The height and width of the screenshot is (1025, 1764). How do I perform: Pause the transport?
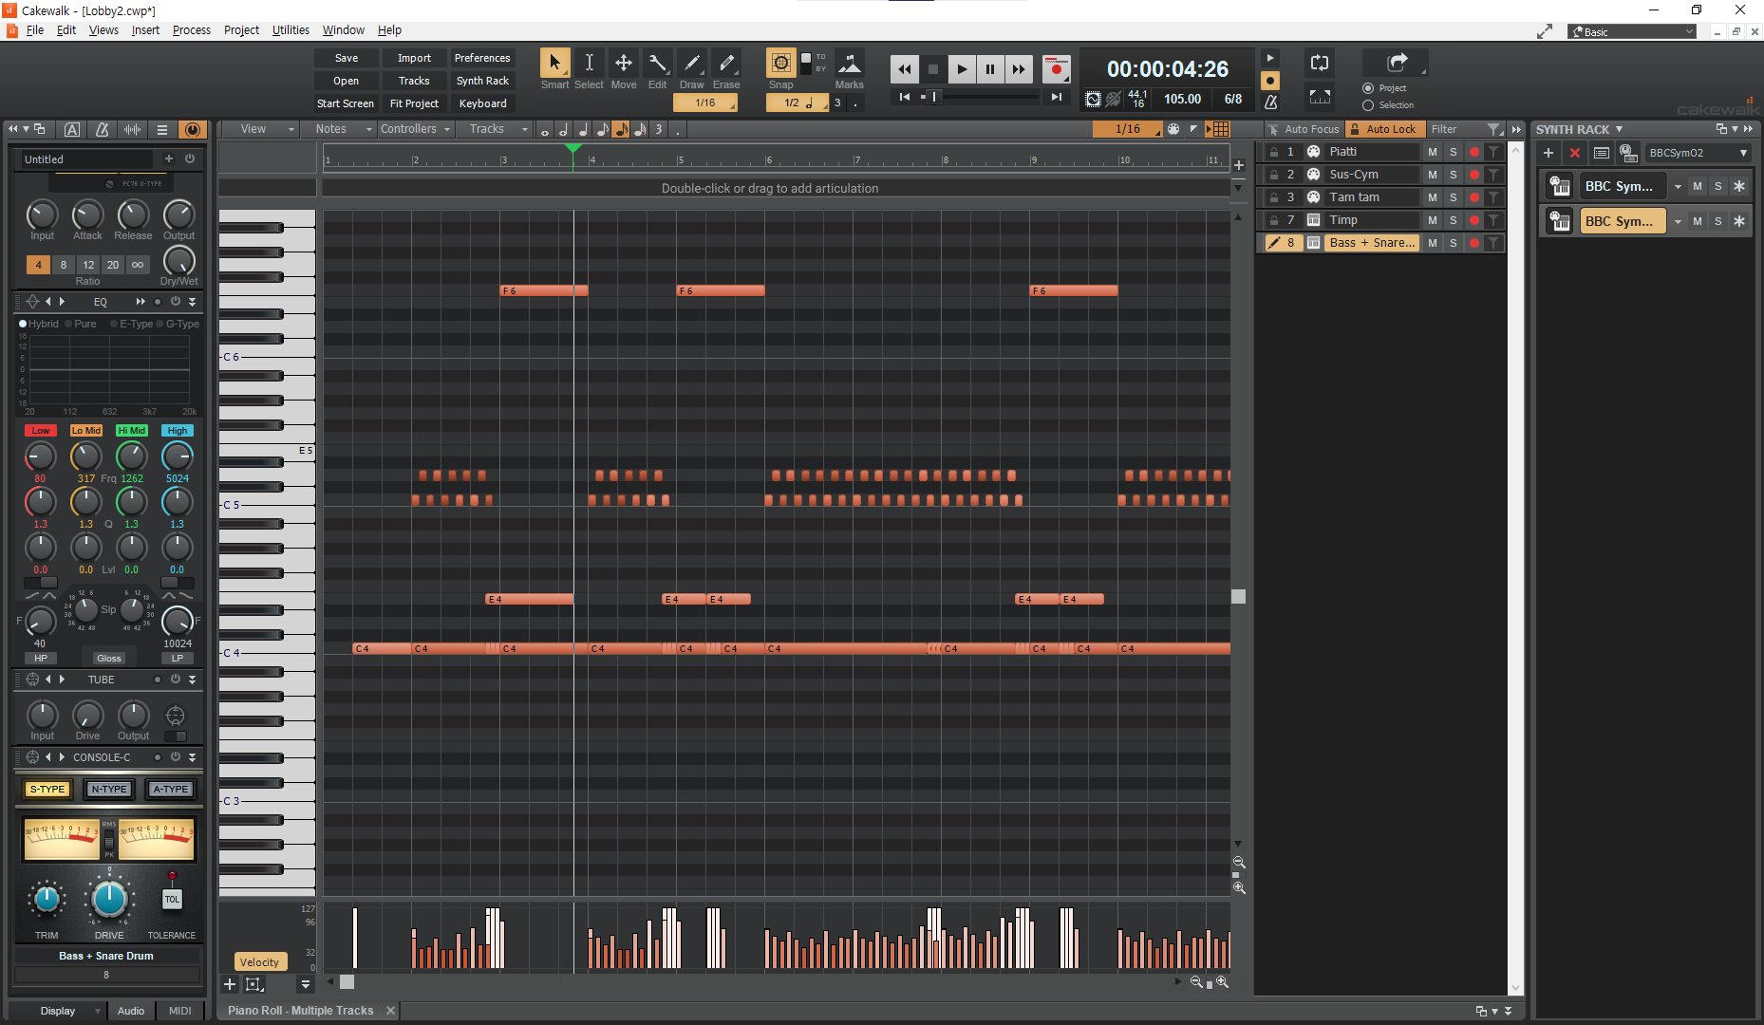[990, 69]
